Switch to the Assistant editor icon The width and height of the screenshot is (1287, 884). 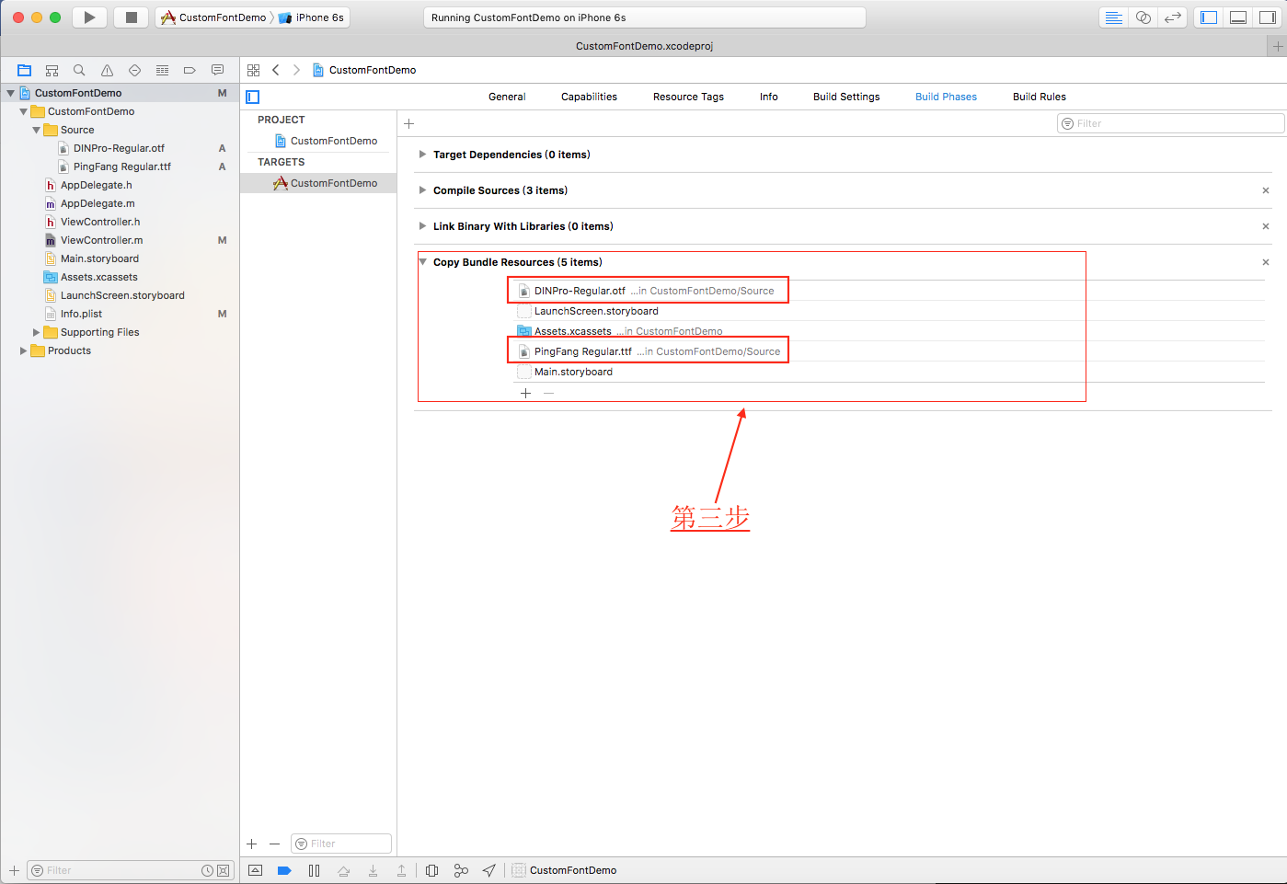pyautogui.click(x=1143, y=17)
